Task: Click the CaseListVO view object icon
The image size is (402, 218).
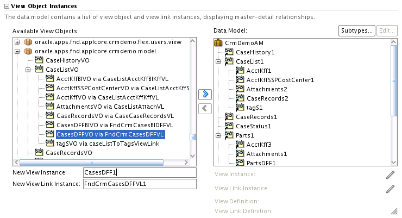Action: (39, 69)
